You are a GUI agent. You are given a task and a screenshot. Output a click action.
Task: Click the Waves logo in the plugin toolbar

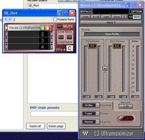click(135, 17)
